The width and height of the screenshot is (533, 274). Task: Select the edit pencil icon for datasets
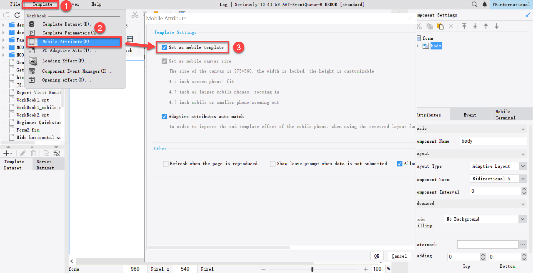(23, 153)
